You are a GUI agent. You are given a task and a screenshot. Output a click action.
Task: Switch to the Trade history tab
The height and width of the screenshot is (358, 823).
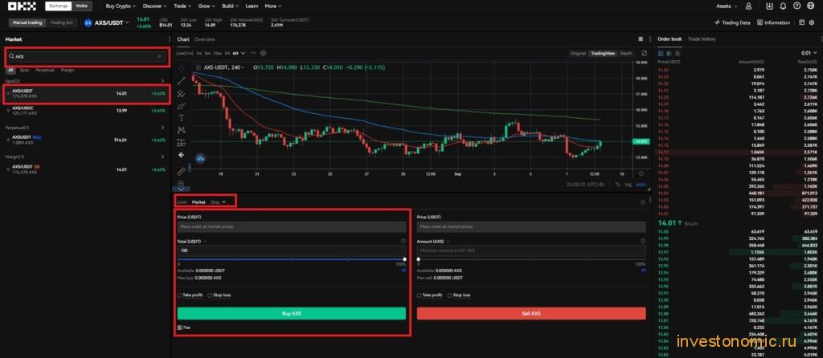pyautogui.click(x=702, y=39)
